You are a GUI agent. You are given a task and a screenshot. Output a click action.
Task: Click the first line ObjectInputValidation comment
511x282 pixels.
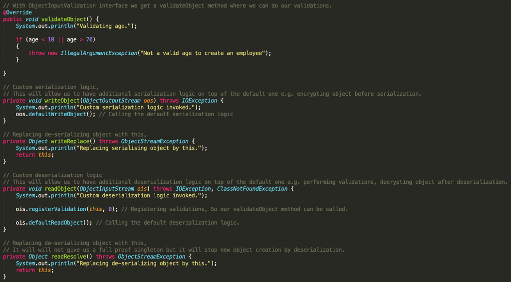tap(168, 5)
